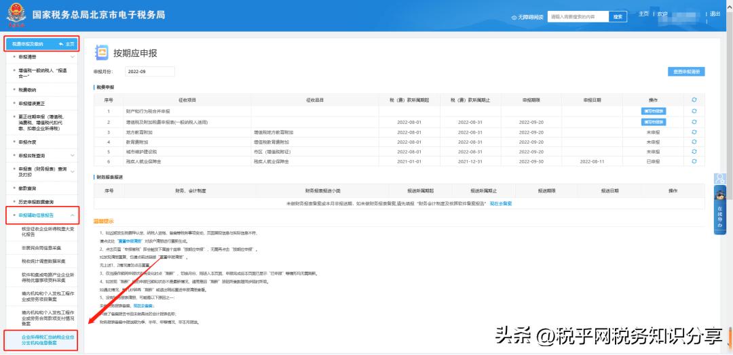Refresh the 财产和行为税合并申报 row
733x355 pixels.
pyautogui.click(x=694, y=111)
